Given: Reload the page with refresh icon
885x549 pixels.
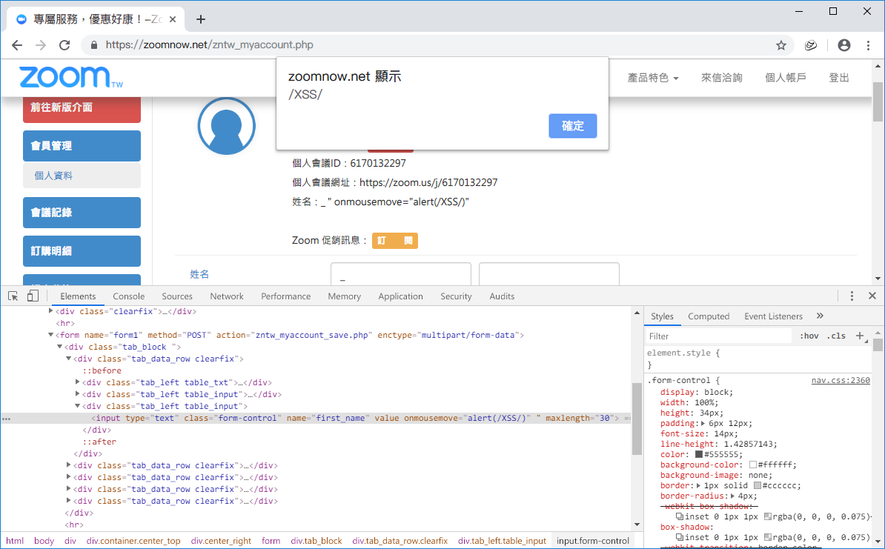Looking at the screenshot, I should 65,45.
